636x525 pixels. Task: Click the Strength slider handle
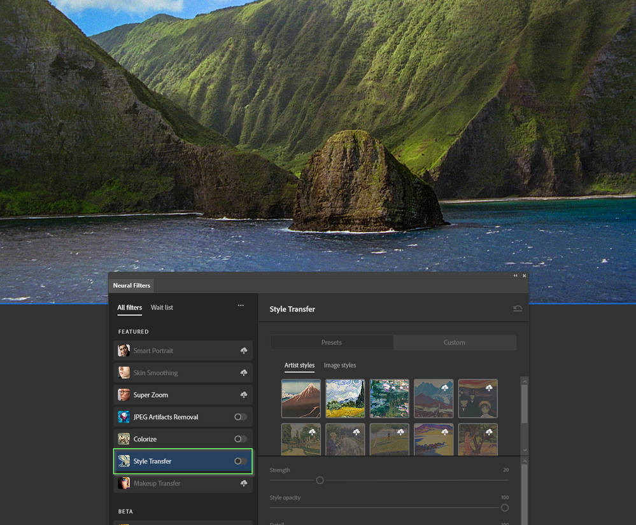[x=320, y=480]
